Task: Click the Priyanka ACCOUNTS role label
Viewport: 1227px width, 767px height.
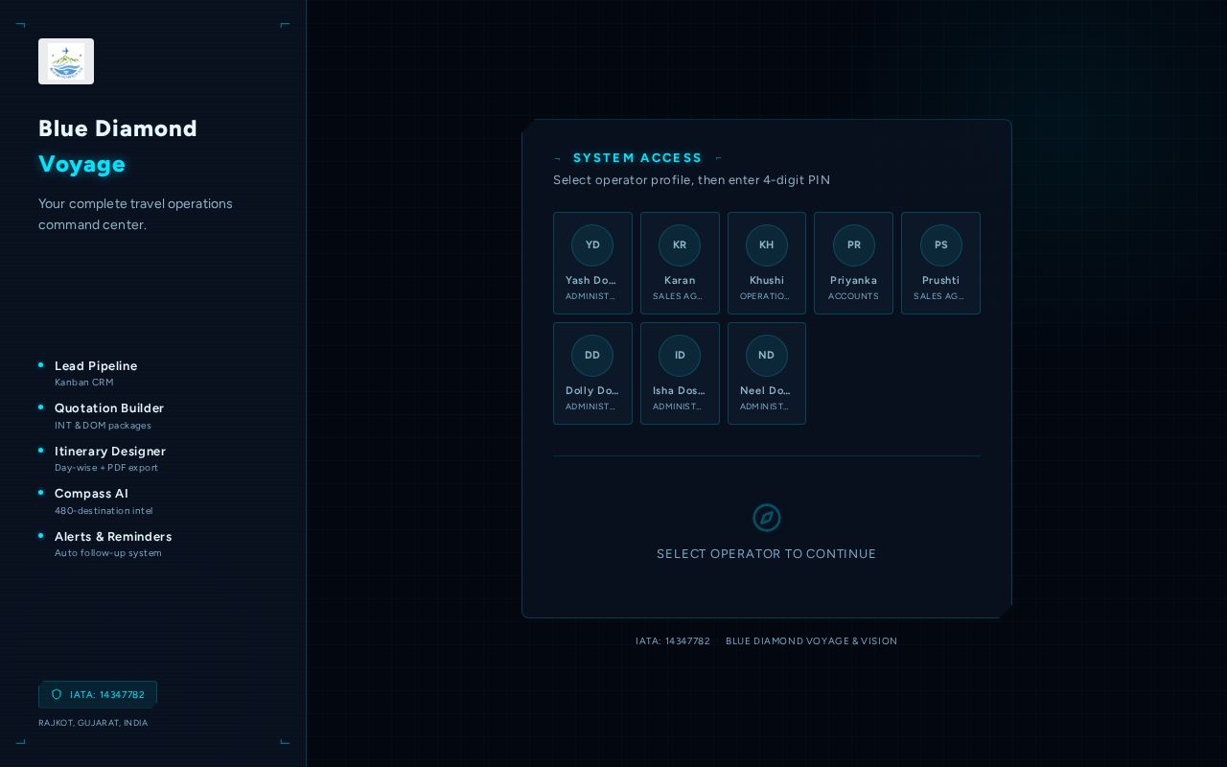Action: (x=853, y=296)
